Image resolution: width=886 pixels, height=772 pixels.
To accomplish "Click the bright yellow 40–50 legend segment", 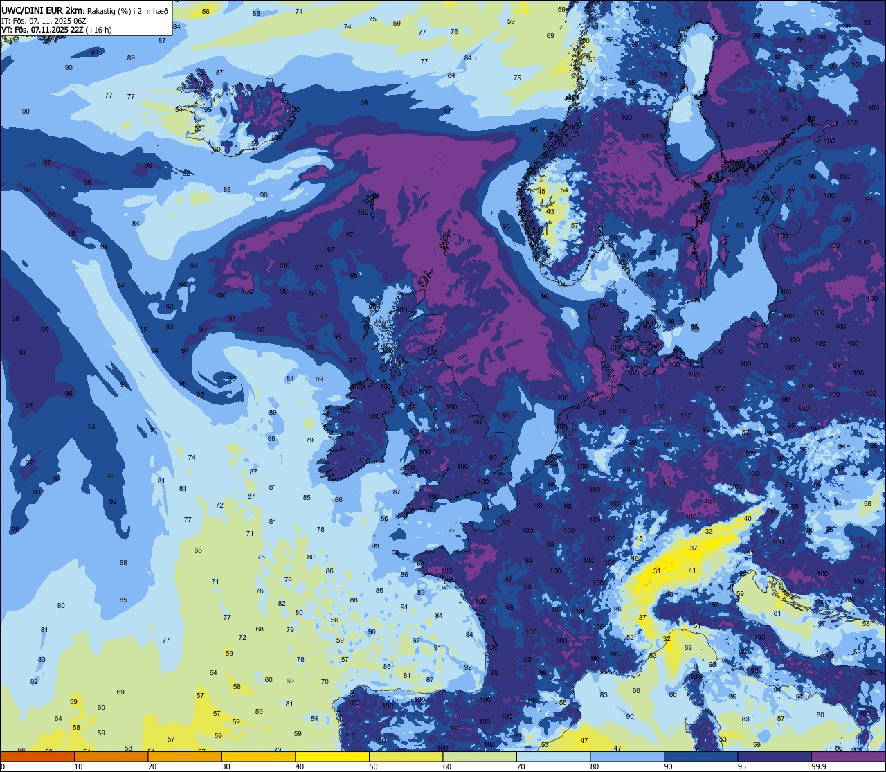I will point(332,757).
